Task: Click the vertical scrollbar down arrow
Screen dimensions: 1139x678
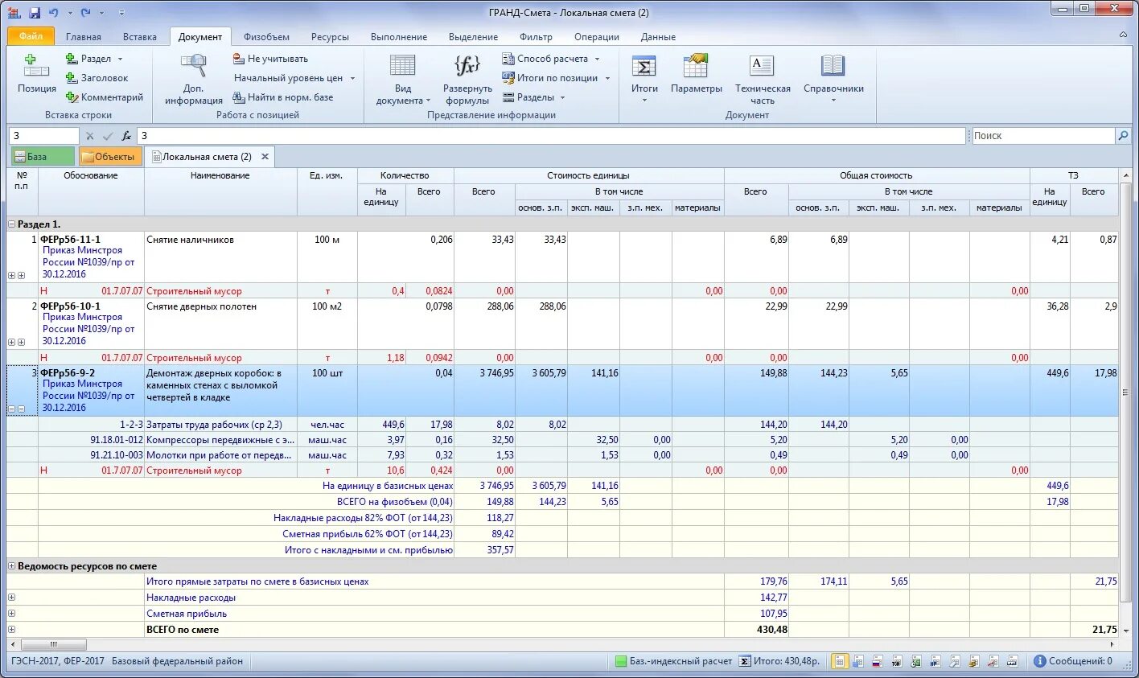Action: 1125,631
